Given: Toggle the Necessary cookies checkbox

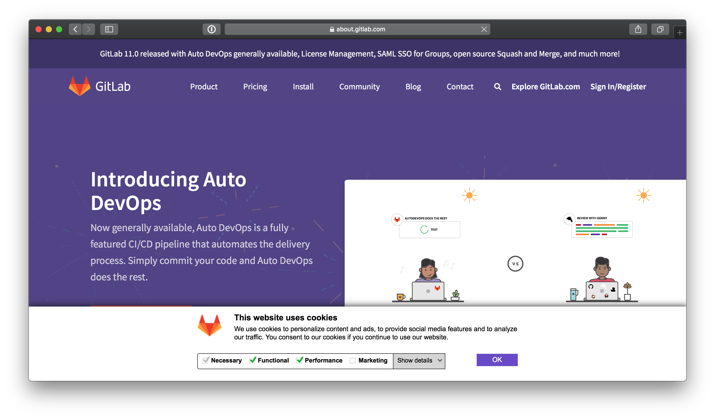Looking at the screenshot, I should point(205,360).
